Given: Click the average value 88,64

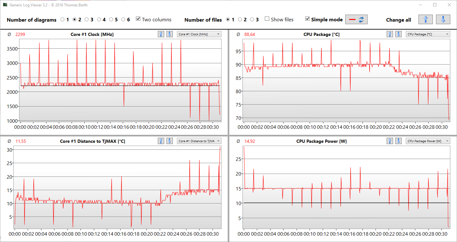Looking at the screenshot, I should click(250, 34).
